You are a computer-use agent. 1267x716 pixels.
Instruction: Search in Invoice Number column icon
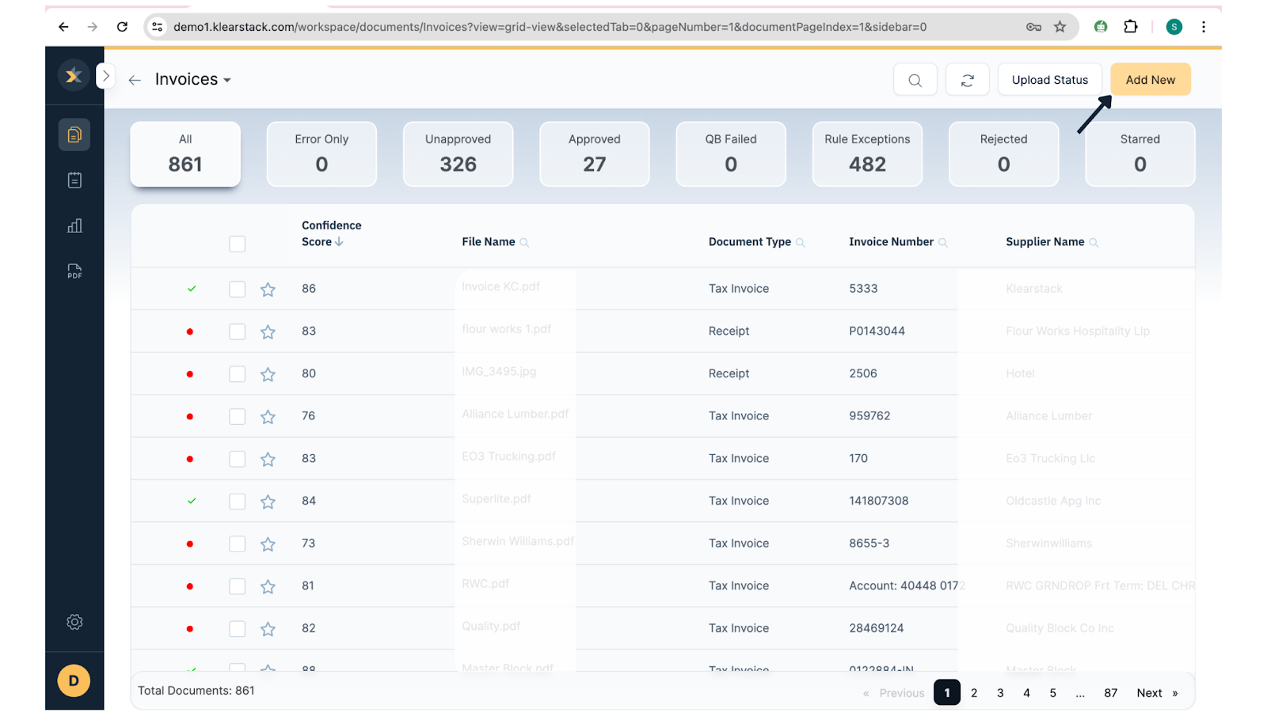943,243
